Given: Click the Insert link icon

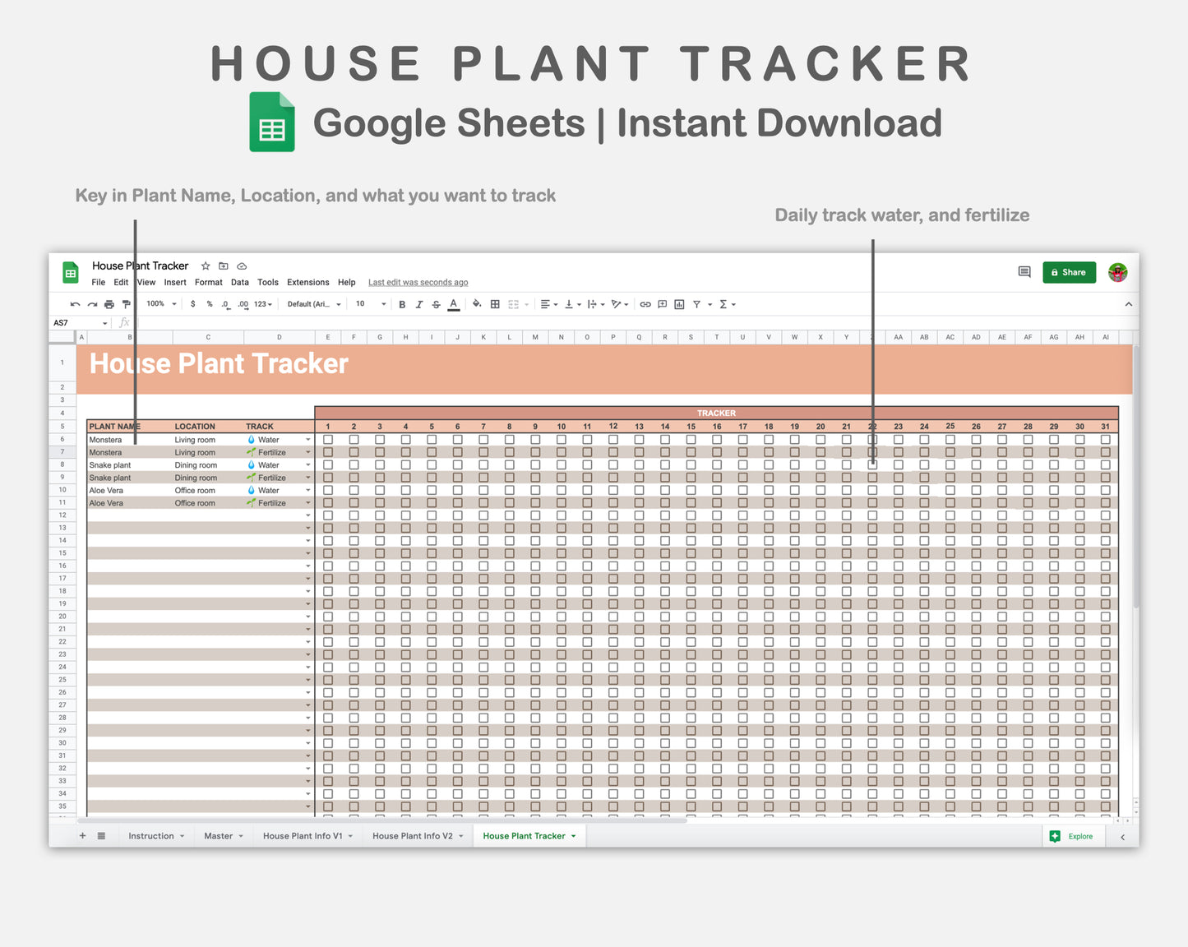Looking at the screenshot, I should coord(645,304).
